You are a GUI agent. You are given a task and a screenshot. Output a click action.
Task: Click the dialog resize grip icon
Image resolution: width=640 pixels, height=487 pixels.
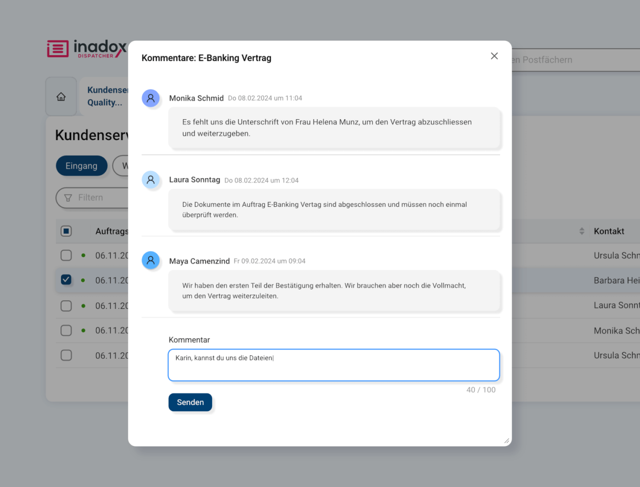506,441
